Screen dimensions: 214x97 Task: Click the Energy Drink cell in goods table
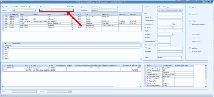point(41,68)
